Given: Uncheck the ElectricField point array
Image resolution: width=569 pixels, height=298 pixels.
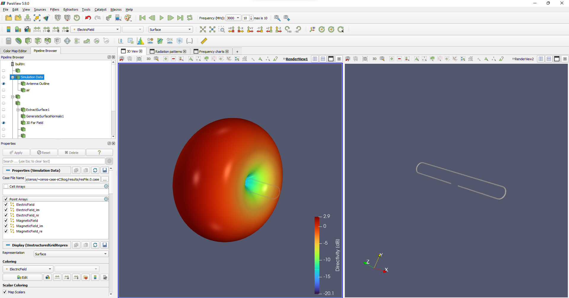Looking at the screenshot, I should (x=6, y=205).
